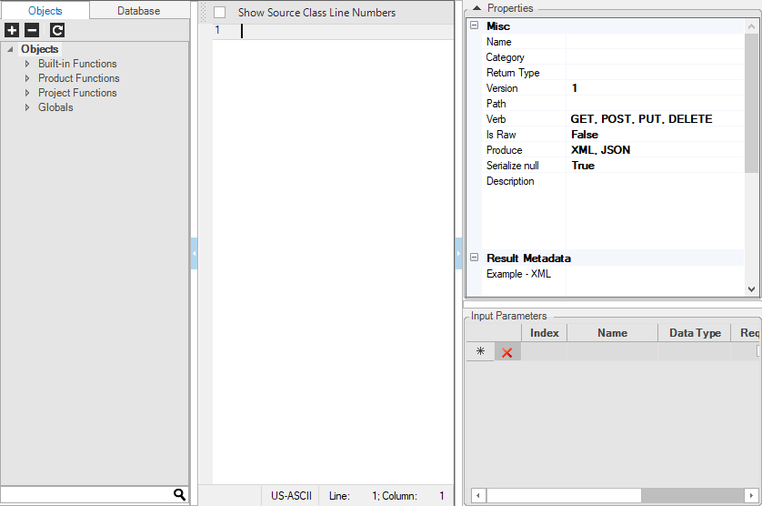
Task: Select the Objects tab
Action: pos(45,11)
